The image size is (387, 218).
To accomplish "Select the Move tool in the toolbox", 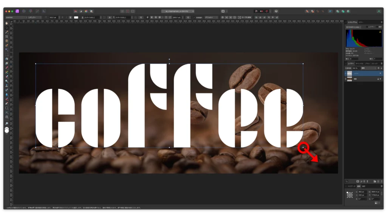I will (7, 28).
